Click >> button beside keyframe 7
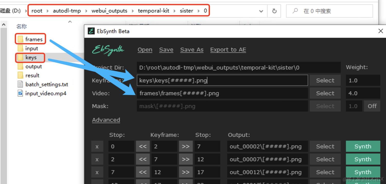The width and height of the screenshot is (386, 184). (x=186, y=159)
